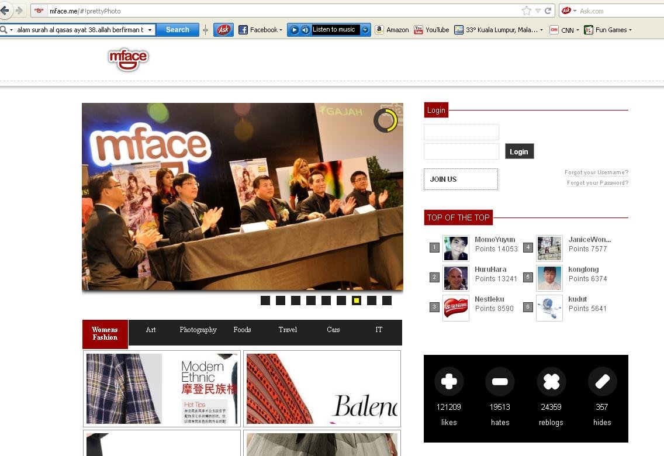Click the JOIN US button
Viewport: 664px width, 456px height.
pyautogui.click(x=461, y=179)
